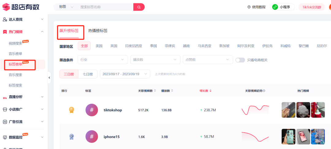The width and height of the screenshot is (331, 149).
Task: Filter by 新加坡 region
Action: pos(224,46)
